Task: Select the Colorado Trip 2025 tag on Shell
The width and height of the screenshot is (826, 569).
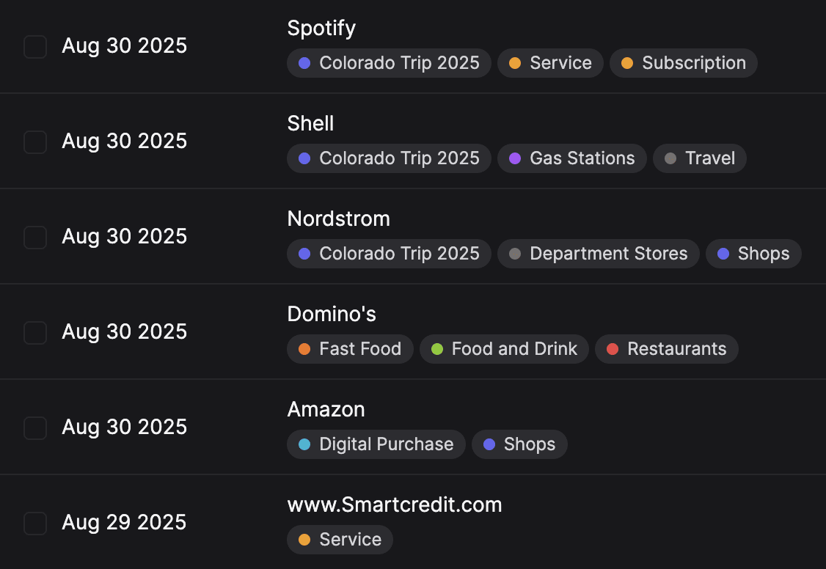Action: pos(389,158)
